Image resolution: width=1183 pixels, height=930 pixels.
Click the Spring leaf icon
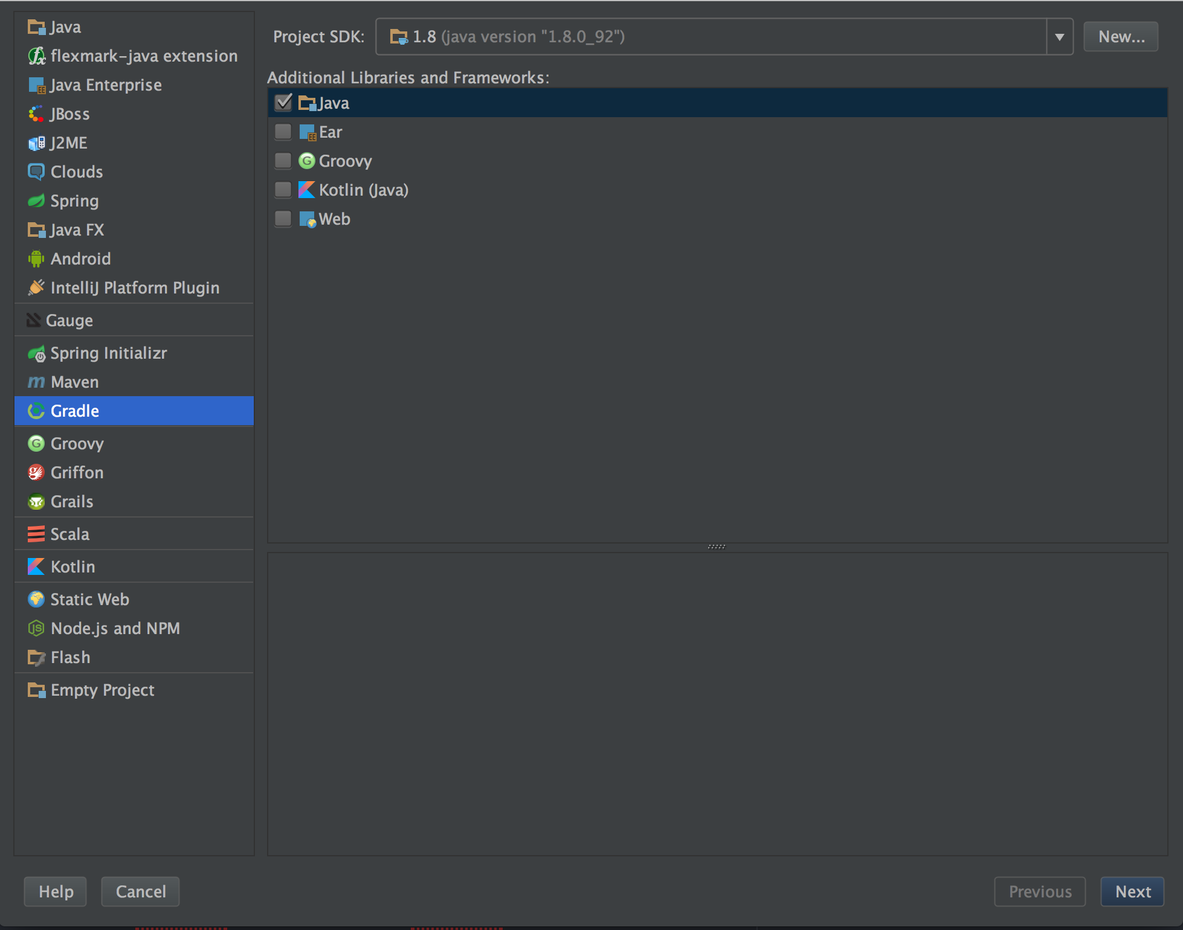(36, 201)
